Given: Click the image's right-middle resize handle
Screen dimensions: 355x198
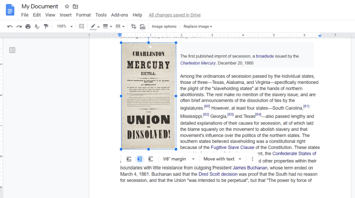Looking at the screenshot, I should (x=176, y=96).
